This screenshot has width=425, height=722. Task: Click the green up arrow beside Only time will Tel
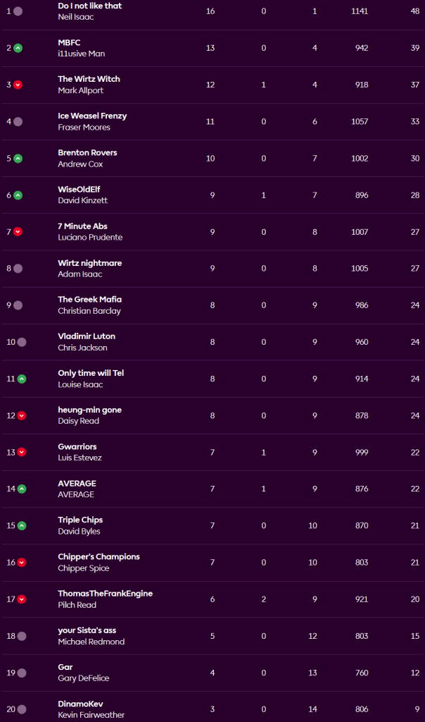[x=22, y=379]
